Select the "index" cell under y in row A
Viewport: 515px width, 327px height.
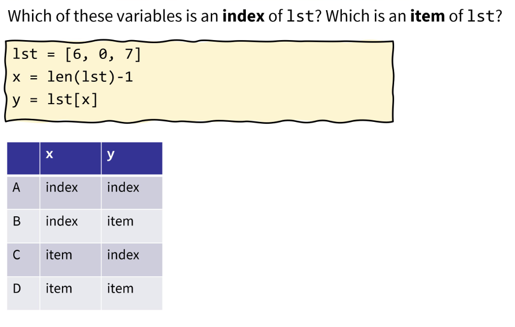click(x=123, y=188)
